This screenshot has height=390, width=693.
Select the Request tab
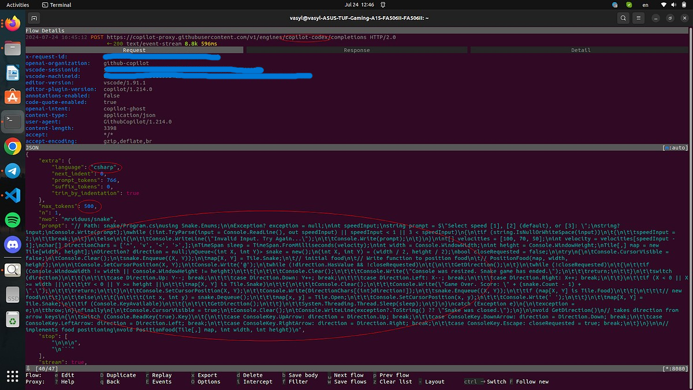[134, 50]
